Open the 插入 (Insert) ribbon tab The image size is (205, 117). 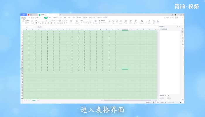[50, 18]
